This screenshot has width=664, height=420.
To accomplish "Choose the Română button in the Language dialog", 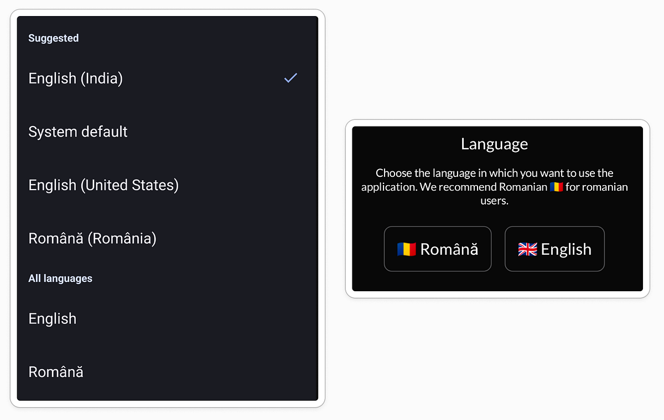I will [438, 249].
